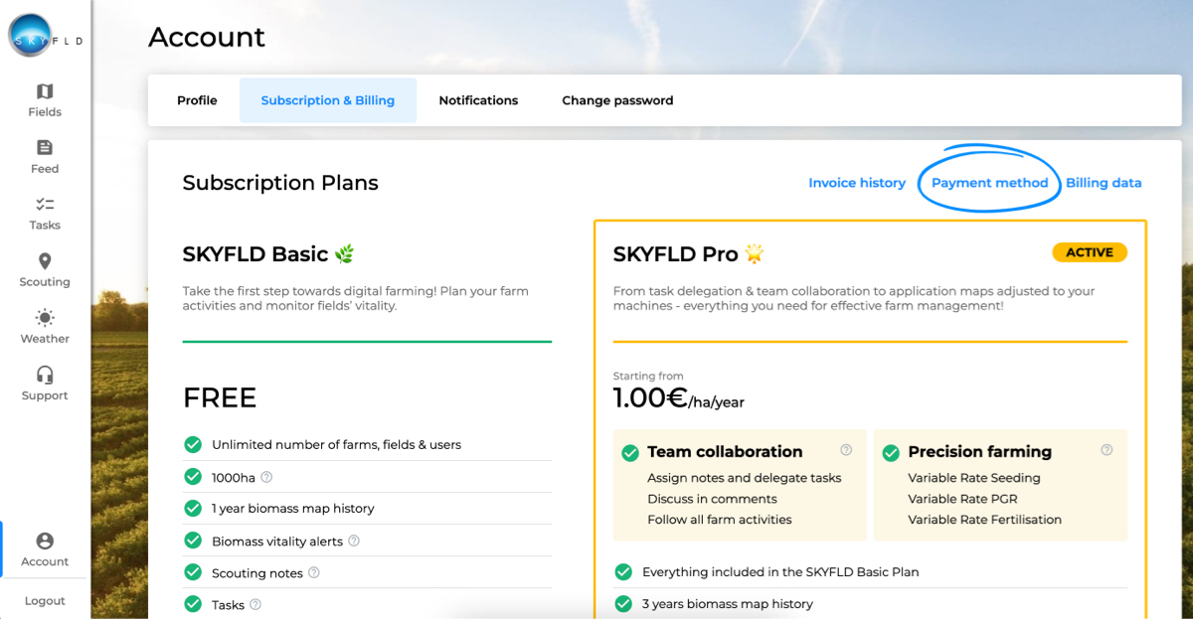Click help icon next to Scouting notes
The height and width of the screenshot is (619, 1193).
314,572
